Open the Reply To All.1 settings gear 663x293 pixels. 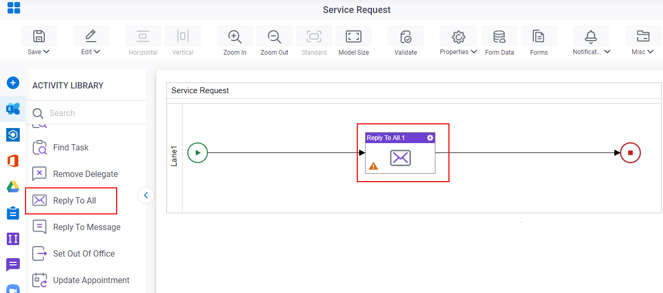point(430,138)
